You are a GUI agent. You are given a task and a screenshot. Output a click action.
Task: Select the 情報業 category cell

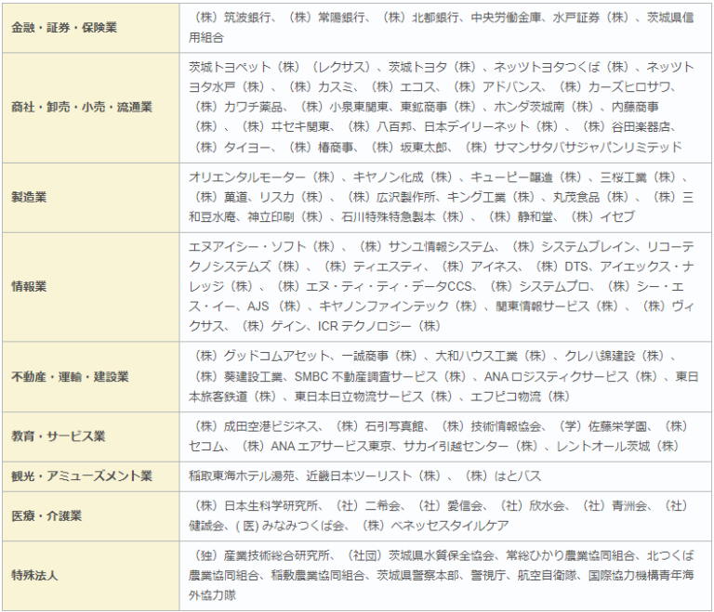(x=31, y=285)
